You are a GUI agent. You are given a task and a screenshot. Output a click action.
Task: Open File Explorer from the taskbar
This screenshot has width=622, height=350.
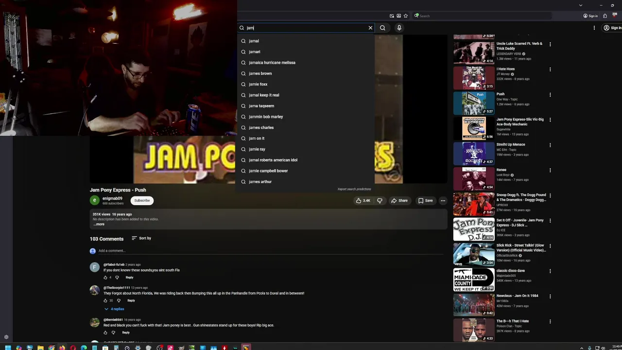pyautogui.click(x=40, y=348)
